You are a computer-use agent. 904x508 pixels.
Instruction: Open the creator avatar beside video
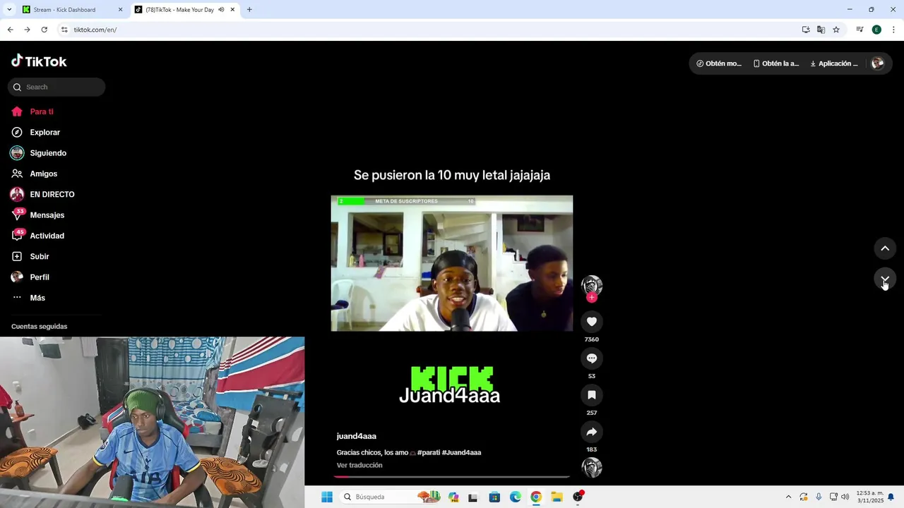coord(592,285)
